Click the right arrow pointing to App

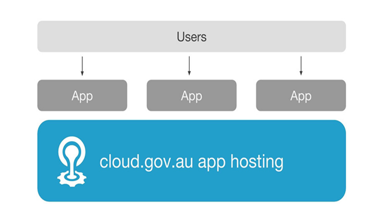pyautogui.click(x=301, y=66)
